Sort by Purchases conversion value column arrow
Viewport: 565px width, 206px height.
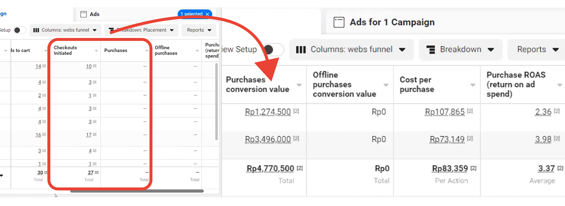click(299, 85)
